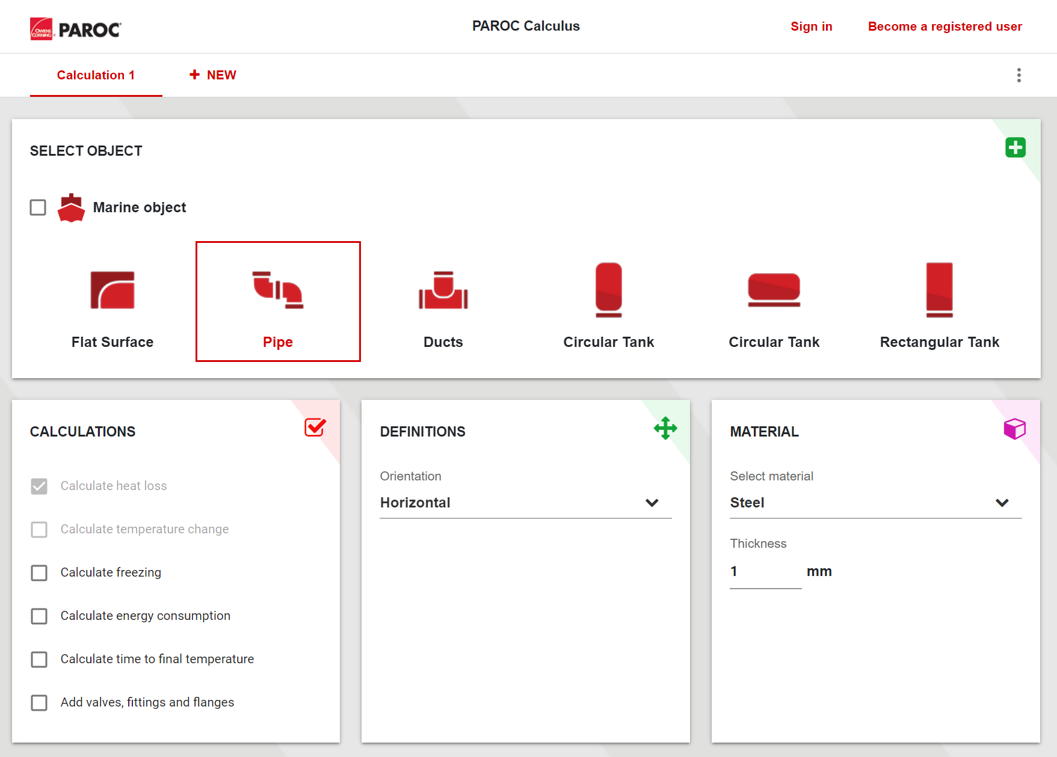Click the PAROC logo
1057x757 pixels.
pyautogui.click(x=76, y=28)
